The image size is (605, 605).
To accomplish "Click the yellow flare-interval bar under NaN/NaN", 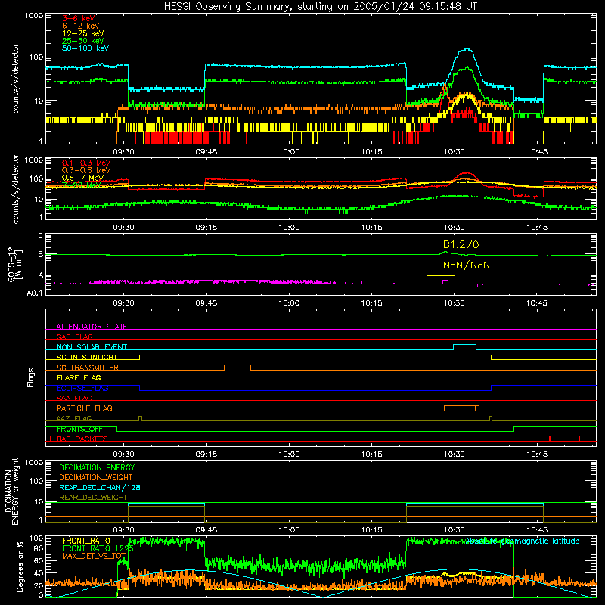I will coord(440,275).
